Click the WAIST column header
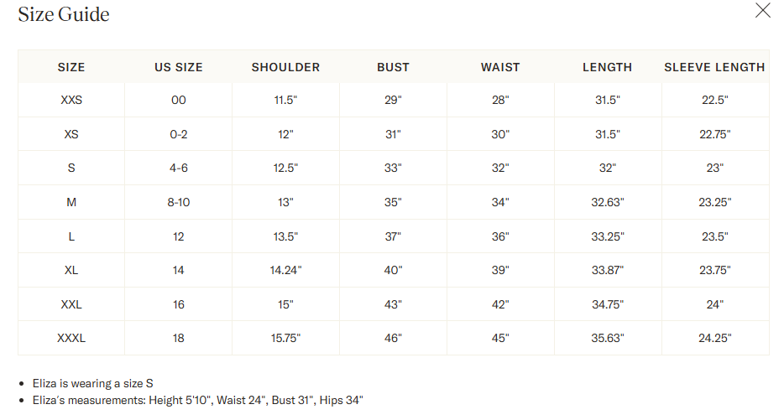Screen dimensions: 784x420 click(x=500, y=67)
